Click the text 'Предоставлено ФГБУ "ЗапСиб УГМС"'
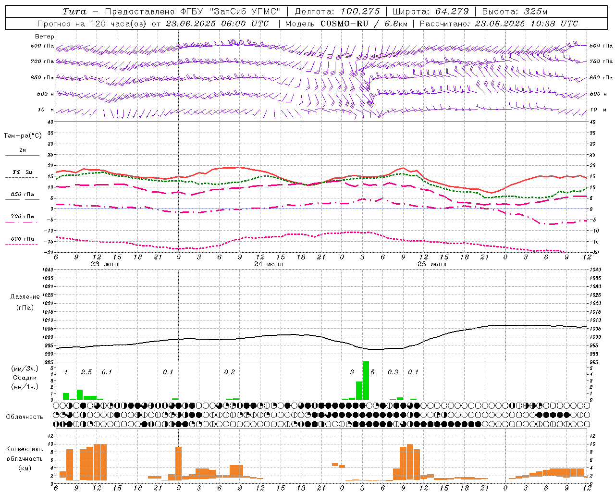Viewport: 615px width, 492px height. 193,12
